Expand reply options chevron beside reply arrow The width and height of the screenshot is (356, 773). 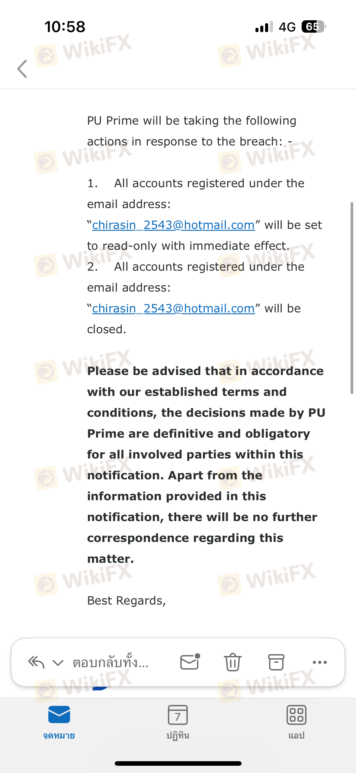(x=58, y=663)
